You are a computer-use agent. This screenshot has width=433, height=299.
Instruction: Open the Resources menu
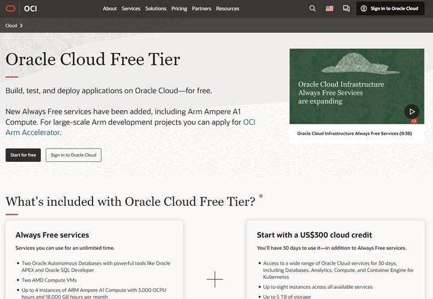pos(227,8)
